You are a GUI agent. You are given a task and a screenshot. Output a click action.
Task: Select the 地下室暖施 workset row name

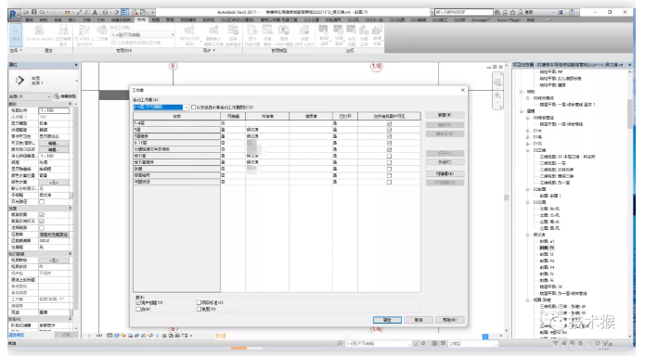click(177, 162)
